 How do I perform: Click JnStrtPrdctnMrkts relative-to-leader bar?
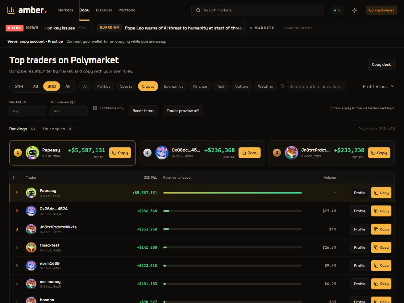(x=232, y=229)
